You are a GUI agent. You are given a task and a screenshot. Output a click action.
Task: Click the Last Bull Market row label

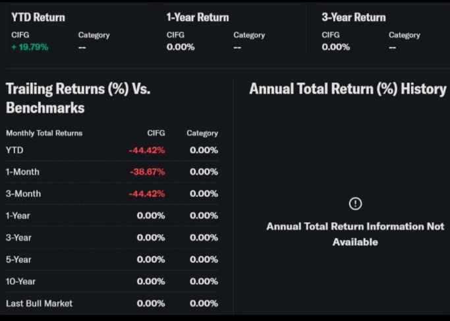(x=39, y=303)
